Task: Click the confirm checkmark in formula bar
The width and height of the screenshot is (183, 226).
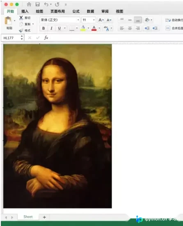Action: pyautogui.click(x=38, y=38)
